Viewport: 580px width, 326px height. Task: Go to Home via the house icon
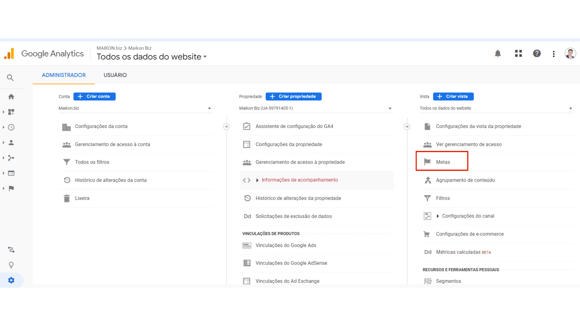click(11, 97)
